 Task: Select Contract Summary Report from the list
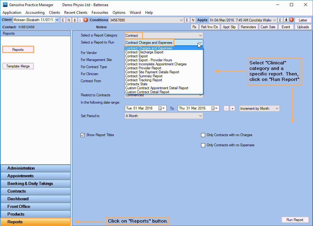coord(144,76)
